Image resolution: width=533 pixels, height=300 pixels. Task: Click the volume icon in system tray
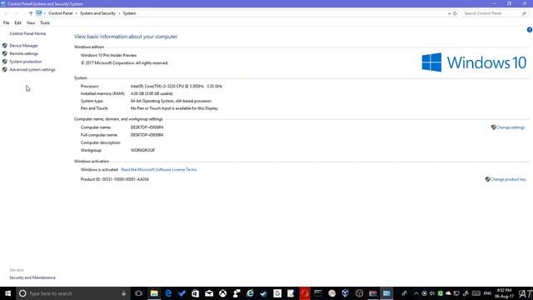432,293
